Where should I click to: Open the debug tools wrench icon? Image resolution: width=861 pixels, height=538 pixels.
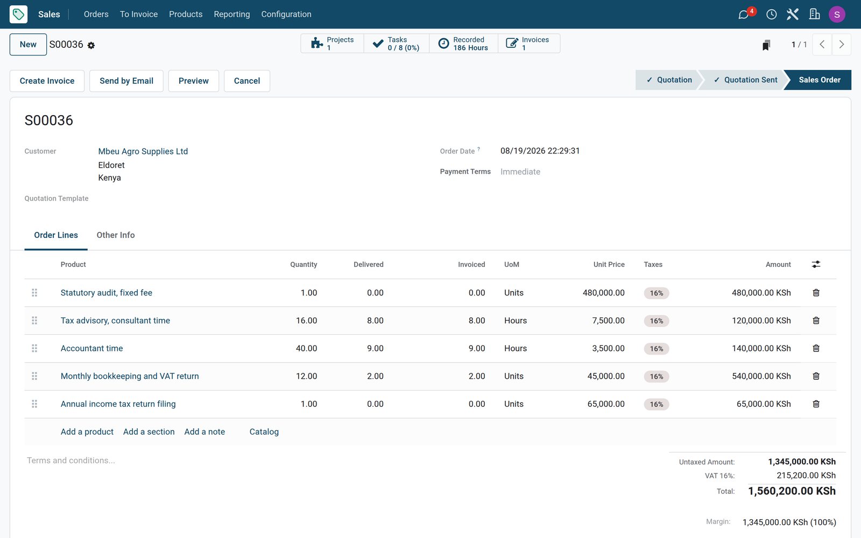[793, 15]
